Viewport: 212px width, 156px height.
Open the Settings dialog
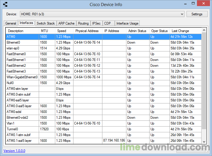[197, 14]
